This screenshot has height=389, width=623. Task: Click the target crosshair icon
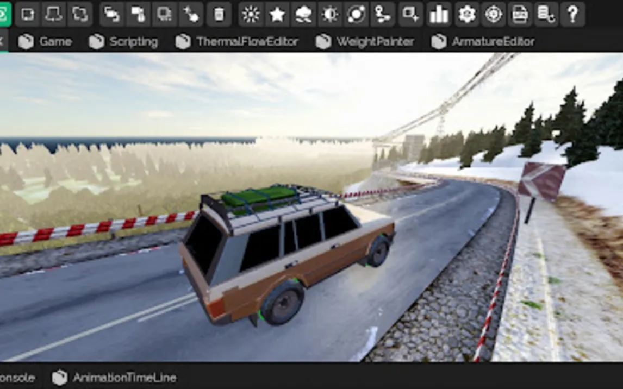tap(494, 15)
